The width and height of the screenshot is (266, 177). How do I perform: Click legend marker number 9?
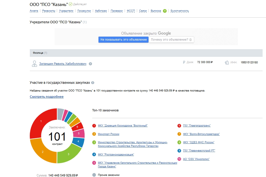pyautogui.click(x=179, y=151)
